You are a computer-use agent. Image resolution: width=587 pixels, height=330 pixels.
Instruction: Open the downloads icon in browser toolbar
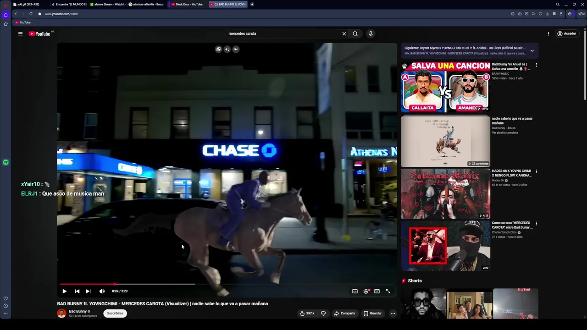point(547,14)
